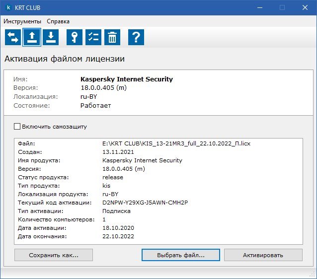Open the key activation code tool
The image size is (317, 279).
(x=75, y=37)
